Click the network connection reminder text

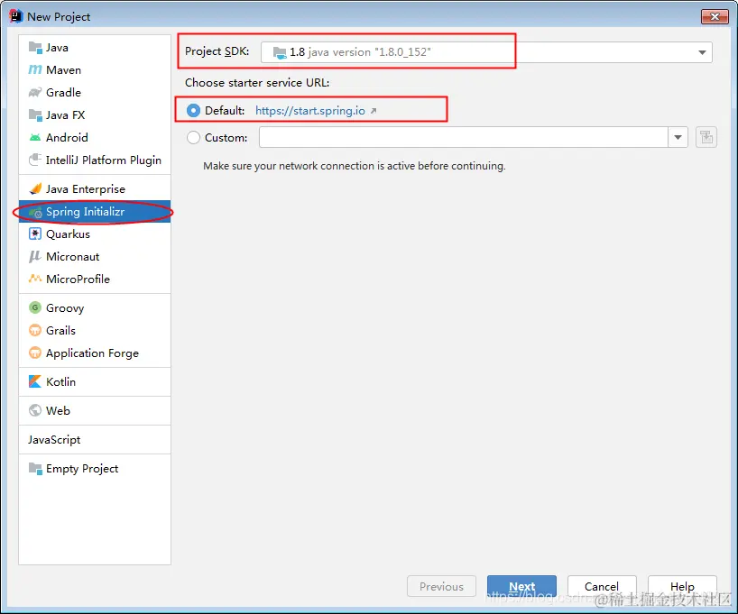point(355,166)
